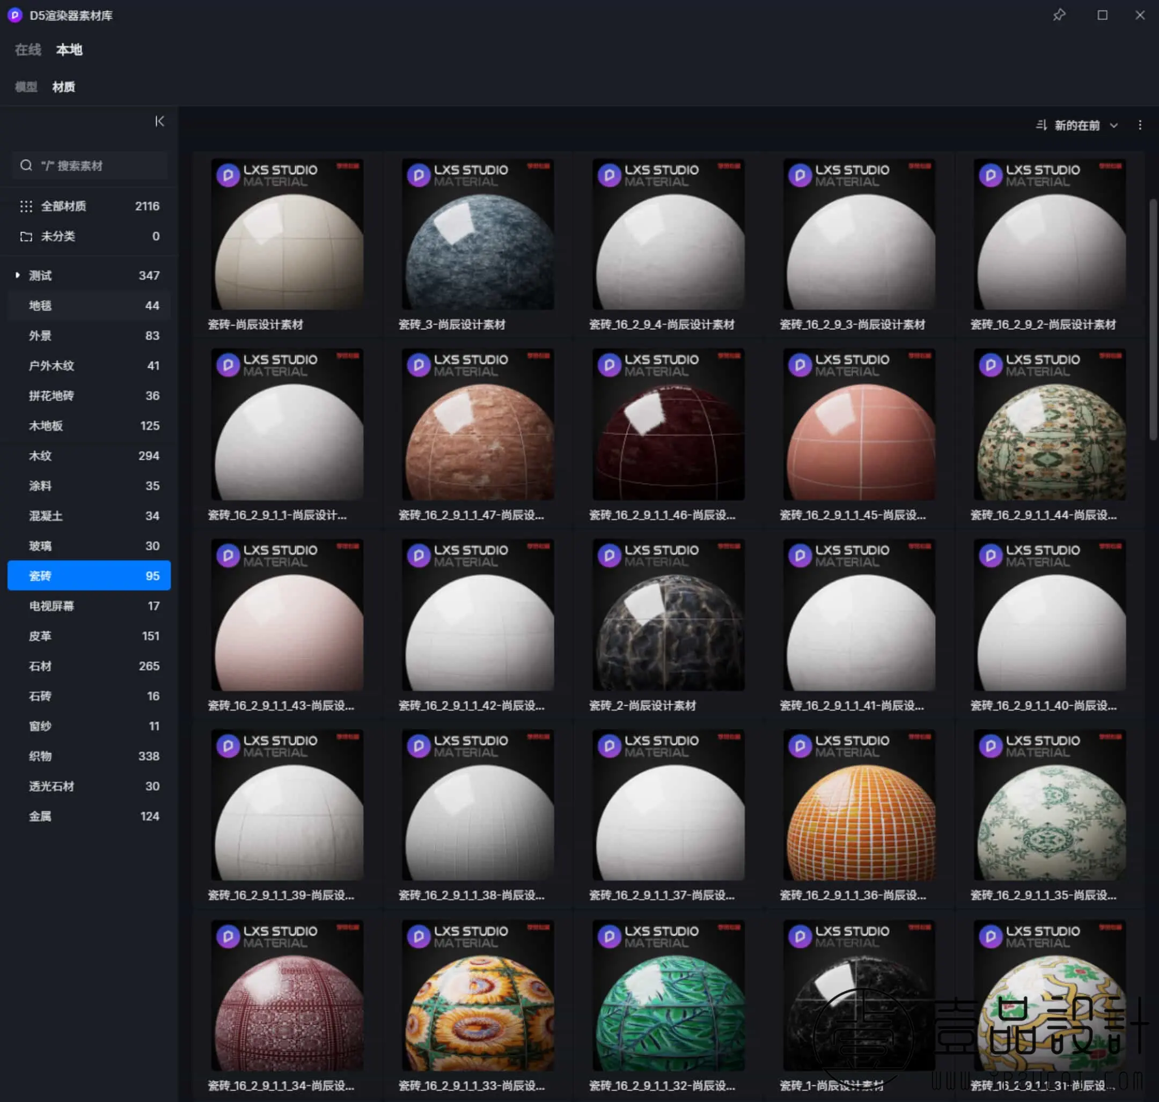Expand the 测试 category tree

(18, 275)
